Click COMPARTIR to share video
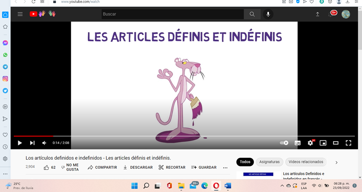This screenshot has width=362, height=192. [x=102, y=168]
